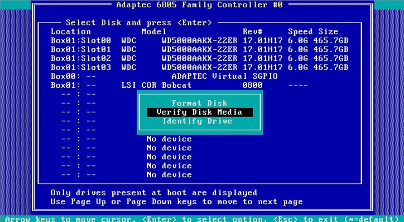Click the Speed column header
The image size is (404, 222).
click(x=300, y=32)
